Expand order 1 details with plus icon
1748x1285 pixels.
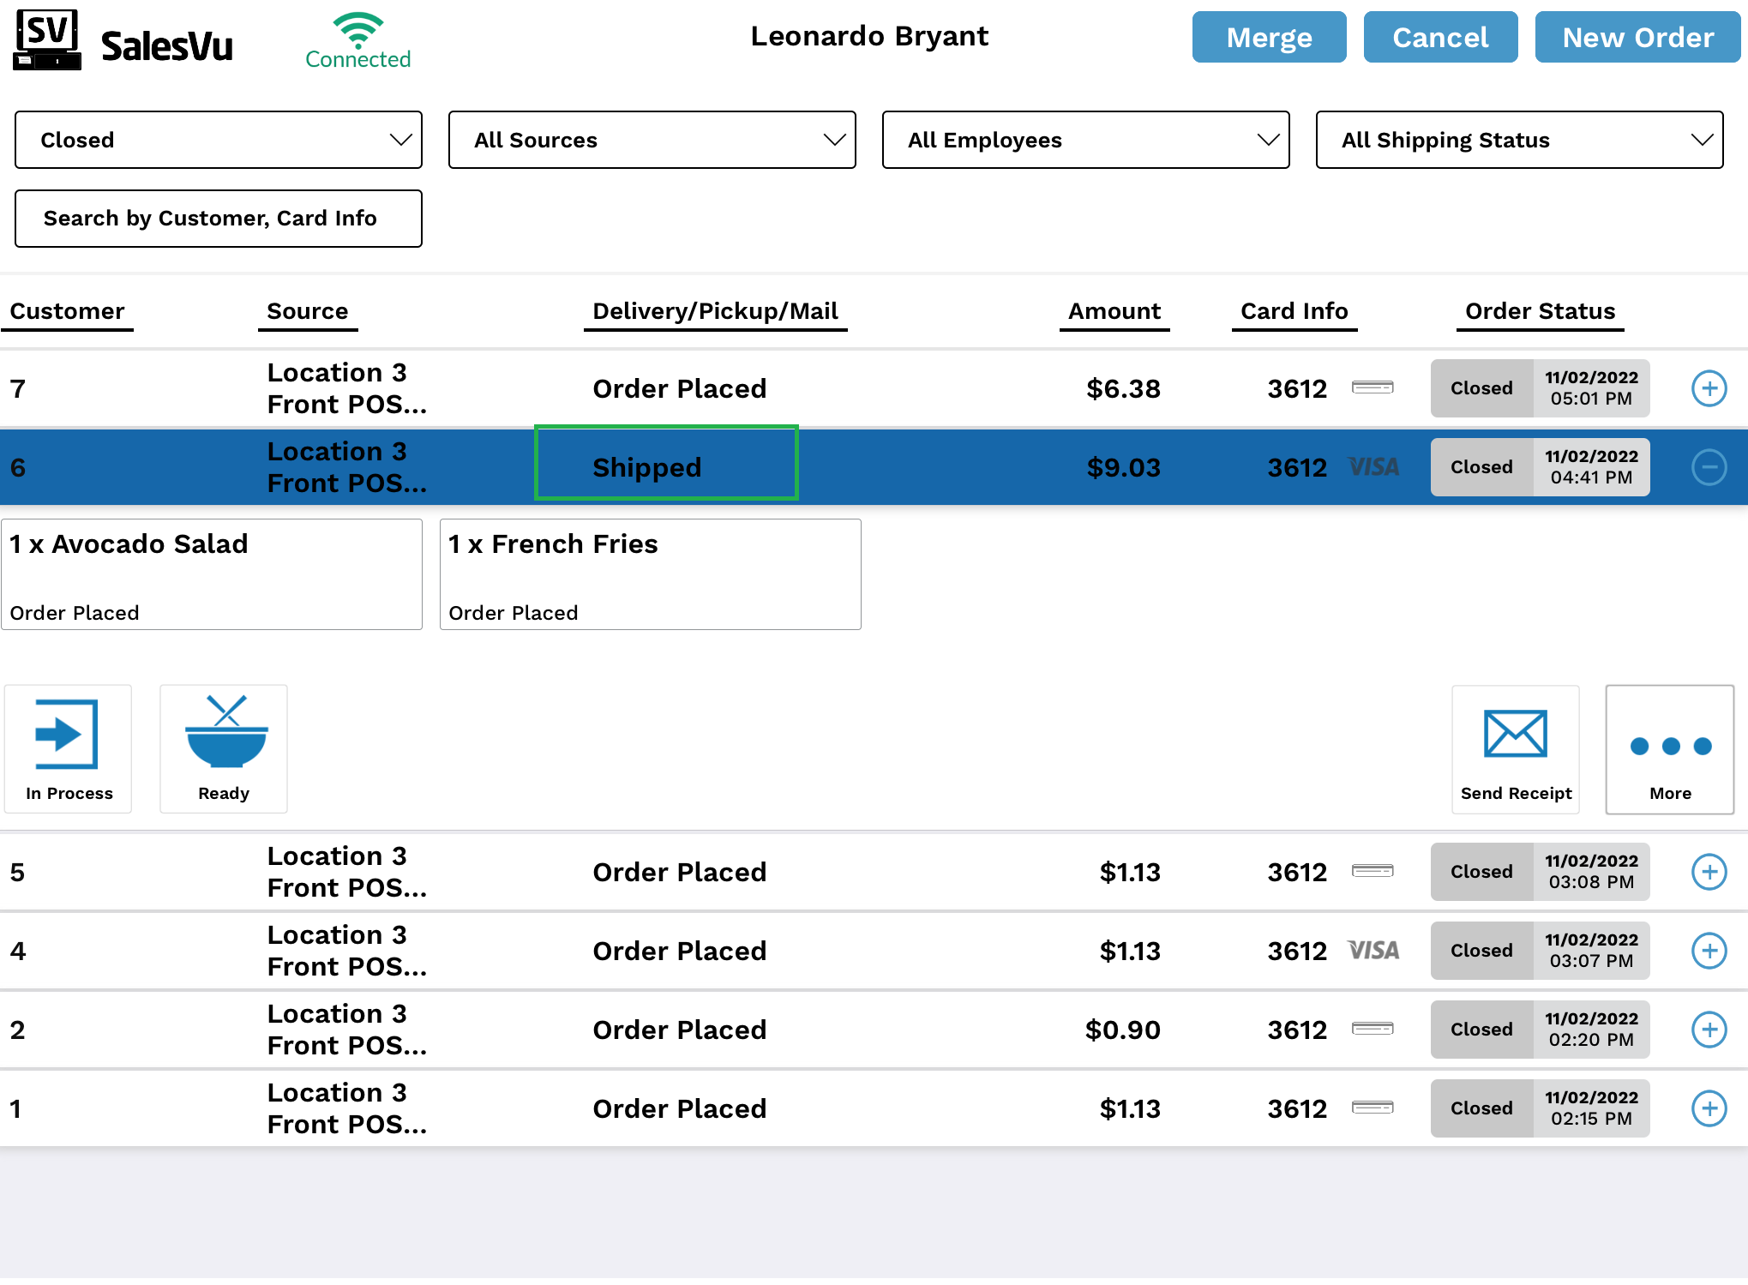(x=1709, y=1108)
